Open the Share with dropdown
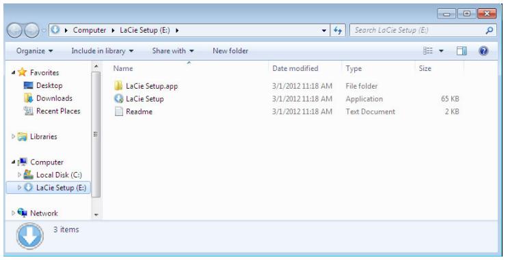Viewport: 506px width, 260px height. [x=173, y=50]
